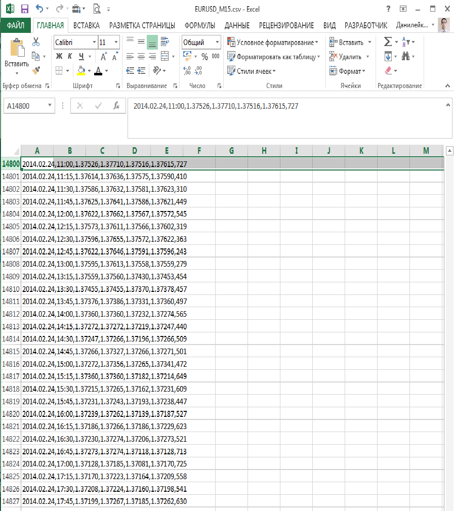Click Merge and Center icon
This screenshot has width=454, height=511.
[x=165, y=56]
